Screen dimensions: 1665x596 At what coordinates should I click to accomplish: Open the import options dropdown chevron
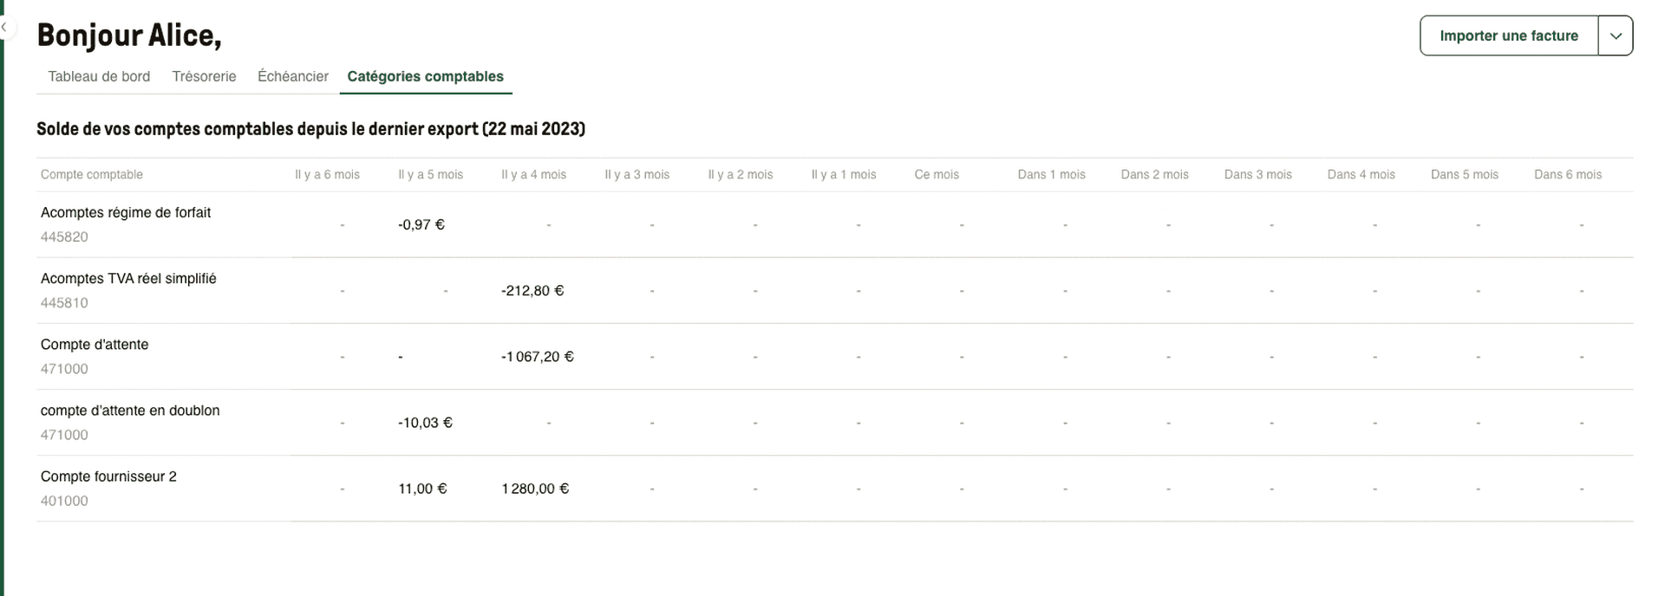[x=1616, y=36]
